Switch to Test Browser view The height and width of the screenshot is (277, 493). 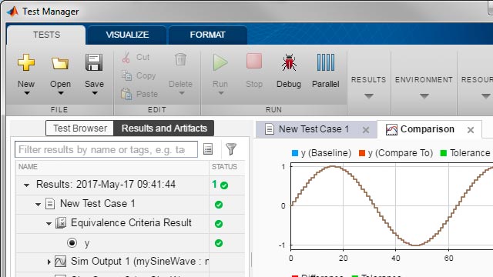pyautogui.click(x=80, y=128)
